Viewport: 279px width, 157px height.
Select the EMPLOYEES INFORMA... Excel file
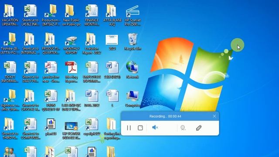(92, 72)
